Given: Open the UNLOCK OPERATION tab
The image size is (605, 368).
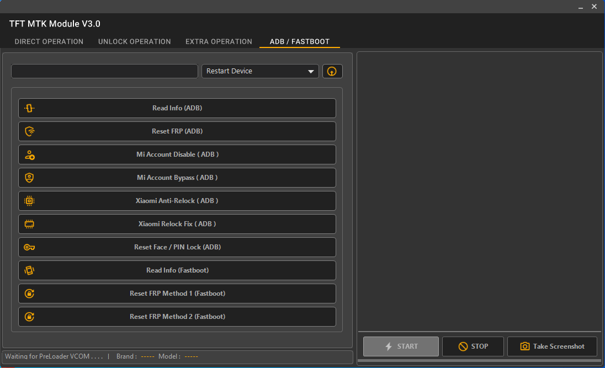Looking at the screenshot, I should point(134,41).
